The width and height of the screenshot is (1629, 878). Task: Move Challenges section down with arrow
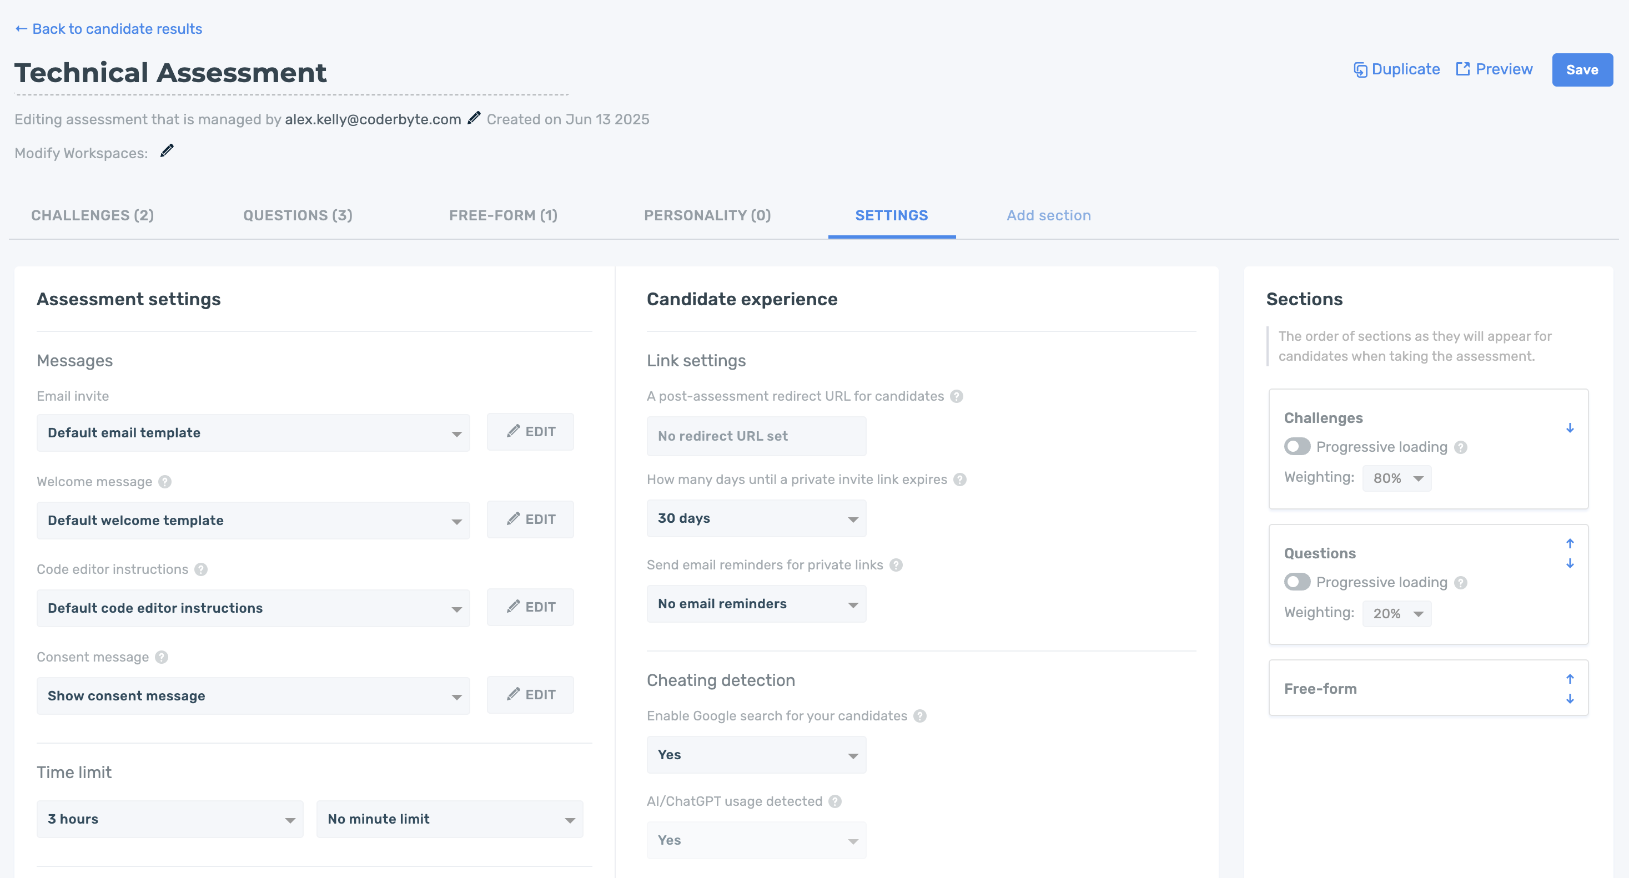1570,428
